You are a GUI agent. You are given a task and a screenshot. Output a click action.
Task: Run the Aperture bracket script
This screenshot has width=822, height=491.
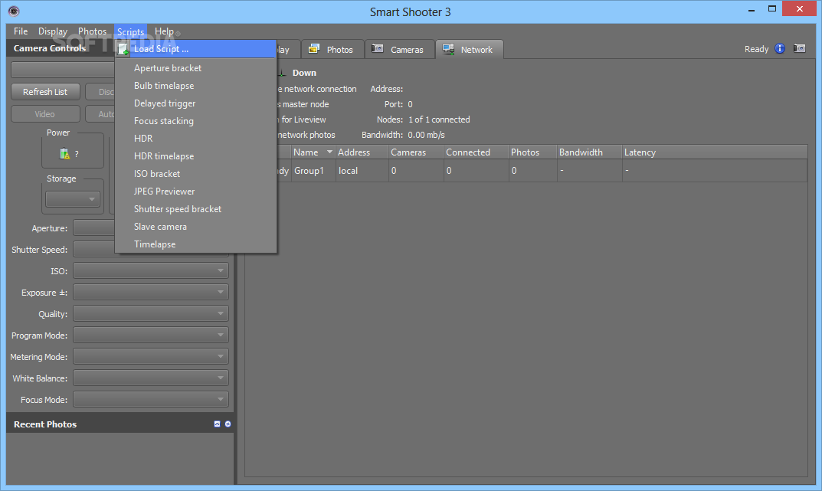pyautogui.click(x=195, y=68)
